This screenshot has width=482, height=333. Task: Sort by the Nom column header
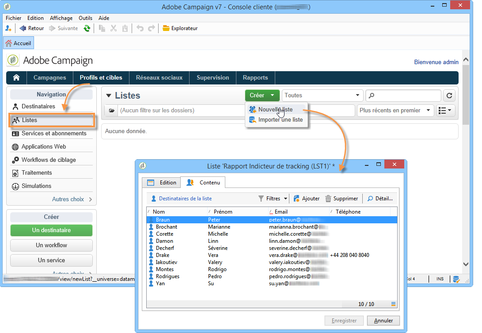click(x=177, y=212)
